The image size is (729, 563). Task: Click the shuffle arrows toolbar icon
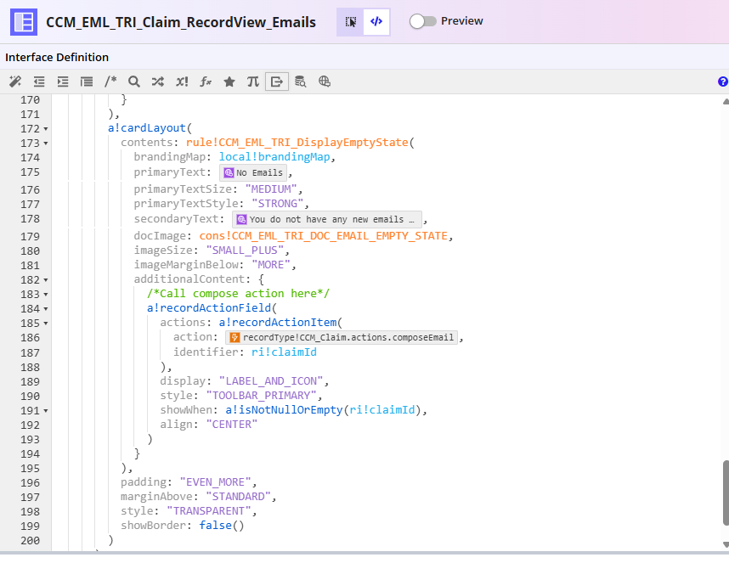click(157, 82)
